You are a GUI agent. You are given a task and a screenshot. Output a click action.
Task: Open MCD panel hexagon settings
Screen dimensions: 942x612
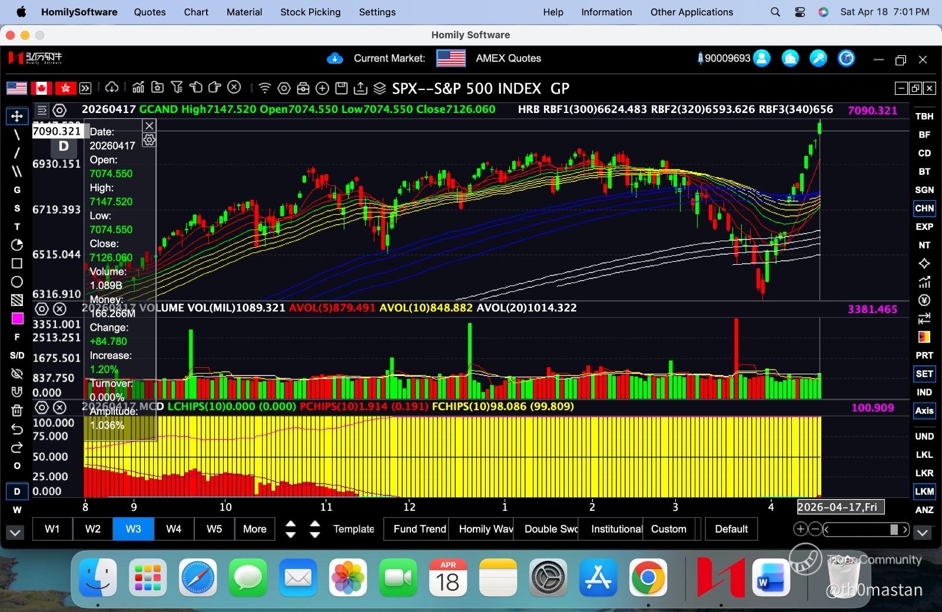41,407
